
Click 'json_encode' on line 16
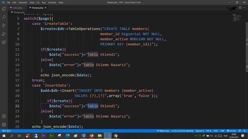coord(63,75)
